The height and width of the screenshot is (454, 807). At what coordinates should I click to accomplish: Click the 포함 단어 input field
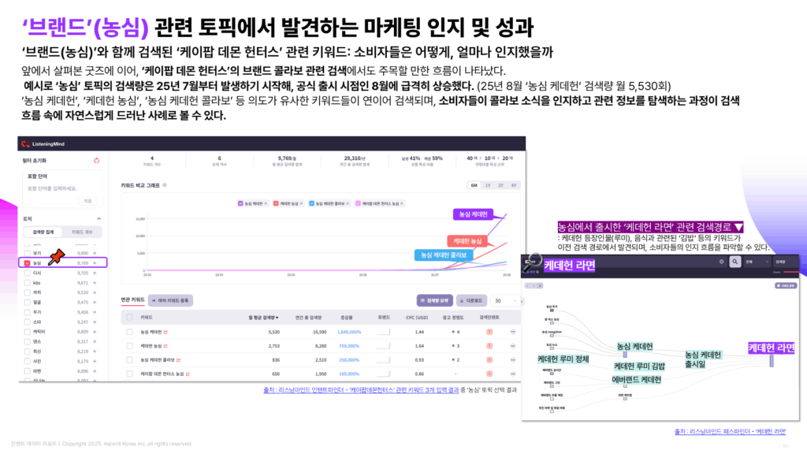point(59,188)
